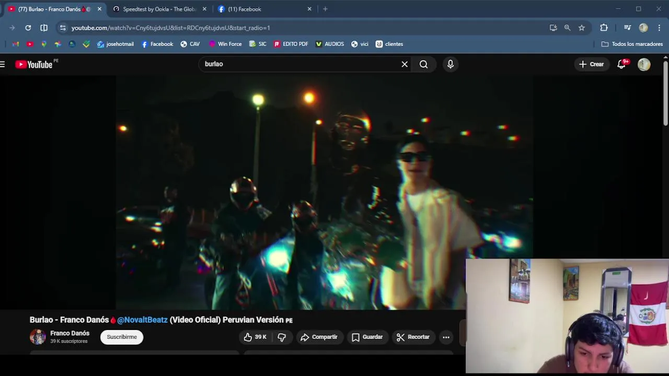
Task: Open the YouTube hamburger guide menu
Action: pyautogui.click(x=3, y=64)
